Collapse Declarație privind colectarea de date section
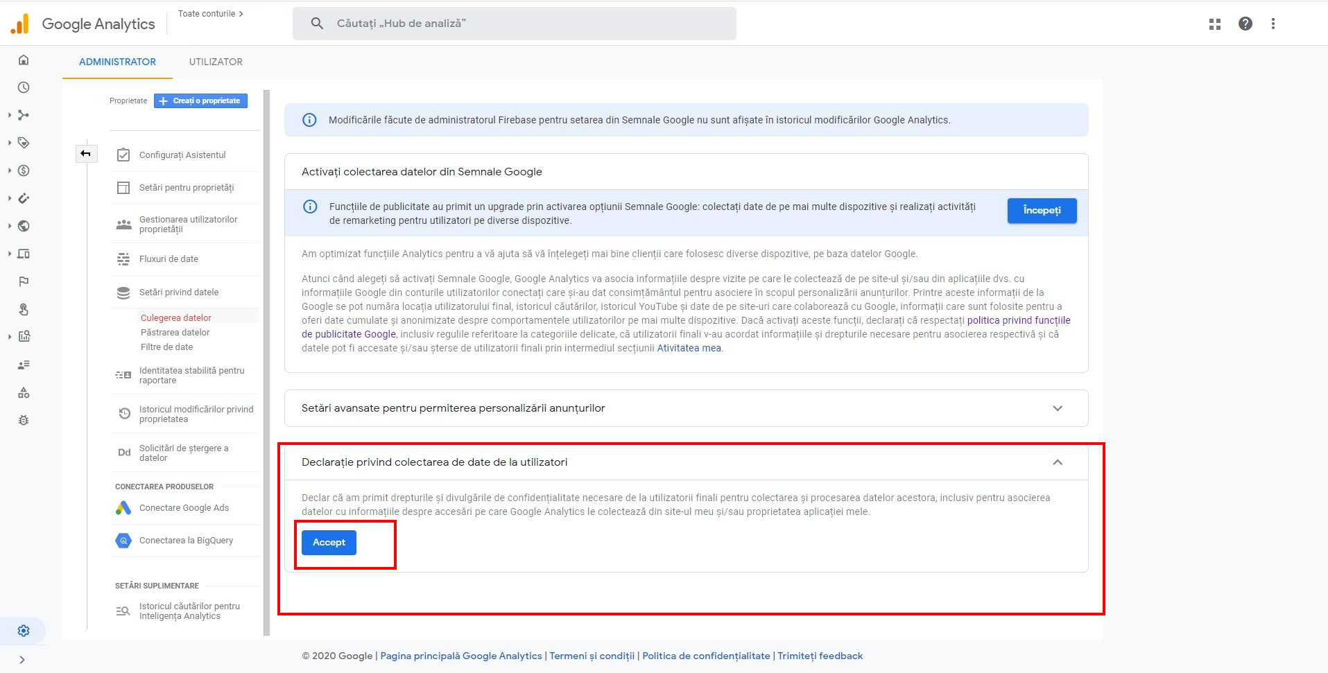The image size is (1328, 673). [x=1057, y=462]
